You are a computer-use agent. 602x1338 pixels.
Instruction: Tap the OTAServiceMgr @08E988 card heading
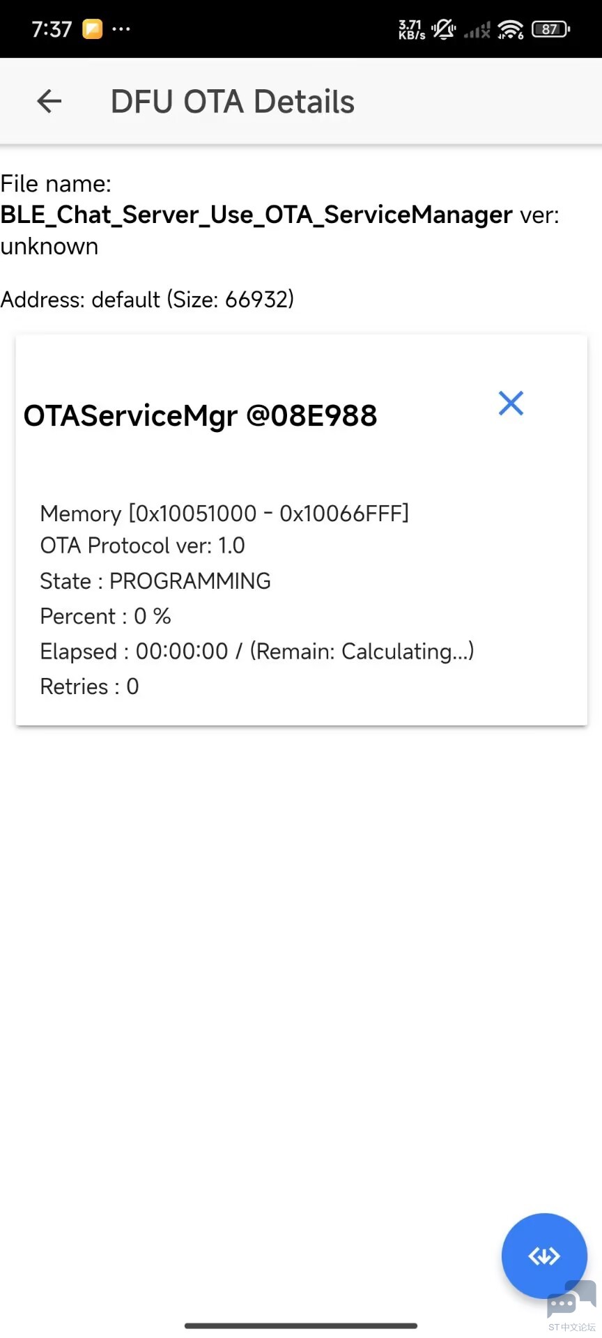pos(200,416)
